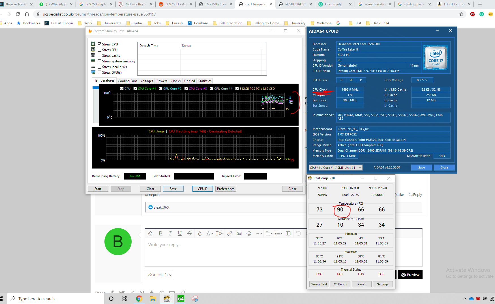Open a new browser tab
Image resolution: width=495 pixels, height=304 pixels.
(x=480, y=4)
